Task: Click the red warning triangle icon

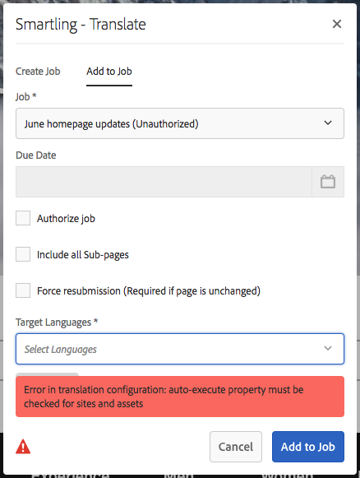Action: [23, 447]
